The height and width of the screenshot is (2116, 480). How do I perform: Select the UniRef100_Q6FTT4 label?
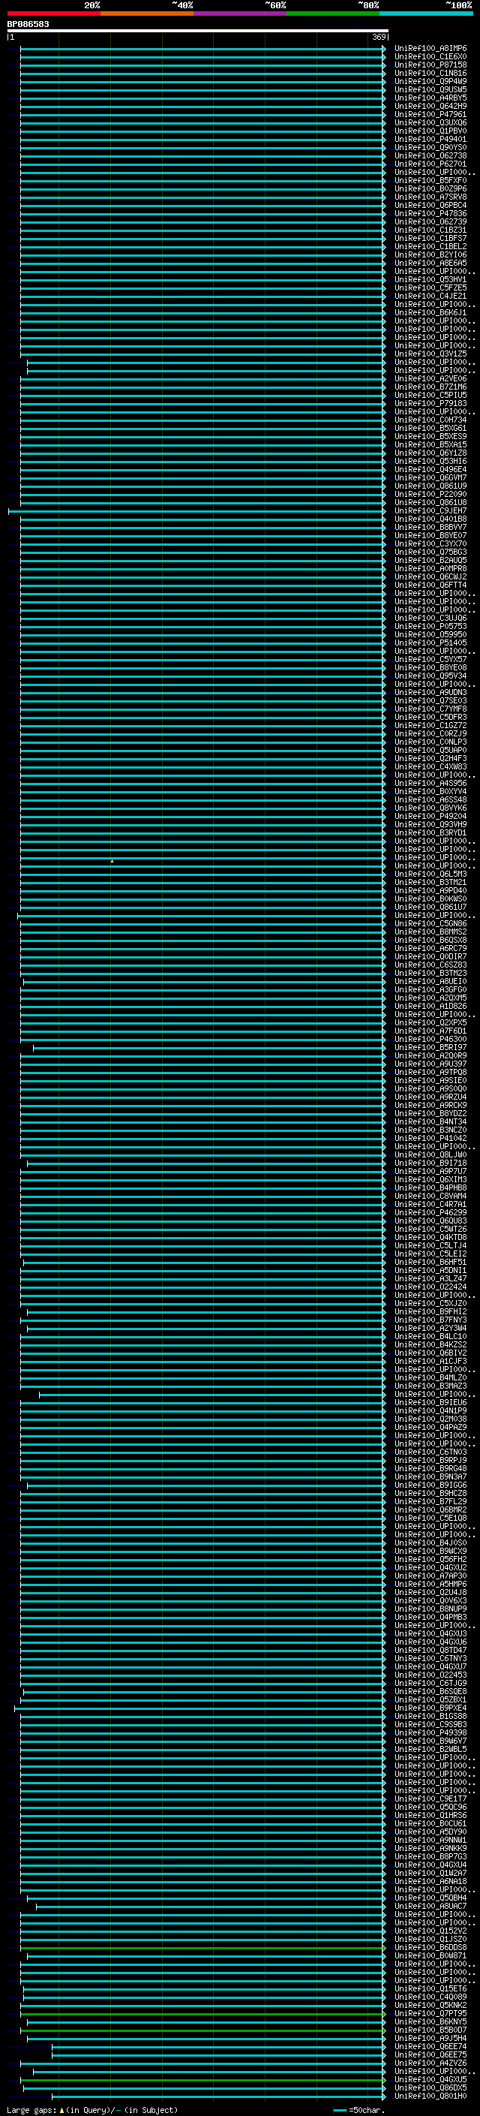pyautogui.click(x=430, y=585)
